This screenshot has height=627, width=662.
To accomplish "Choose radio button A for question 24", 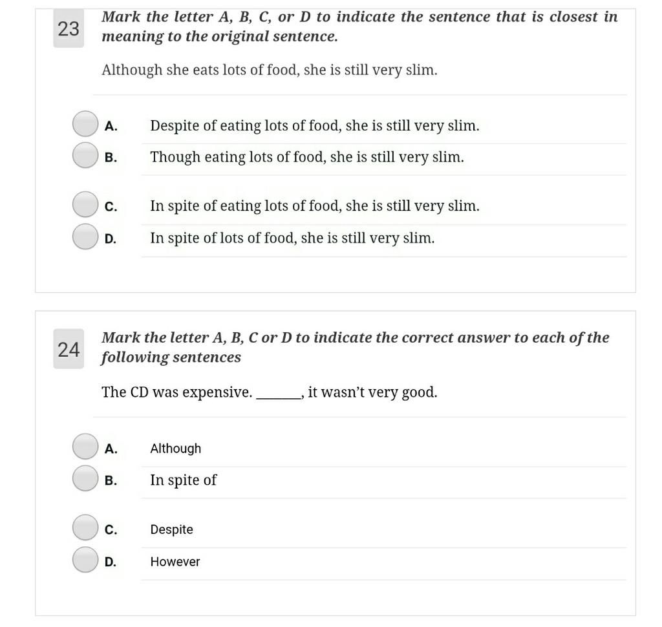I will (85, 446).
